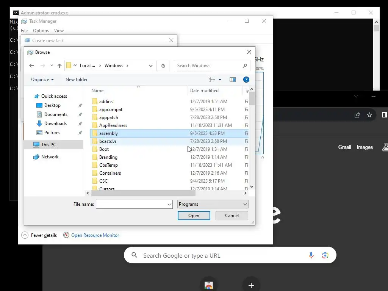Start Google voice search
The height and width of the screenshot is (291, 388).
pos(311,255)
